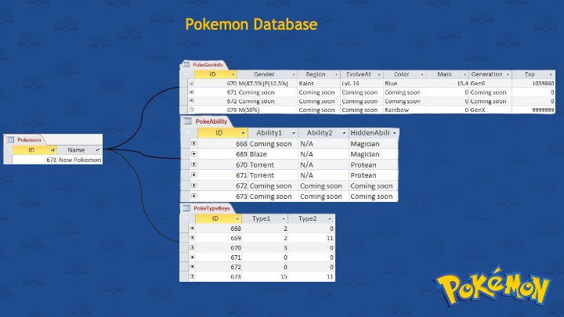Open Type1 column filter dropdown

[284, 219]
